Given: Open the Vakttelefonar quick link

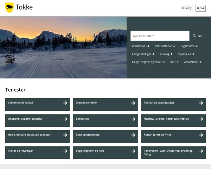Looking at the screenshot, I should pos(165,46).
